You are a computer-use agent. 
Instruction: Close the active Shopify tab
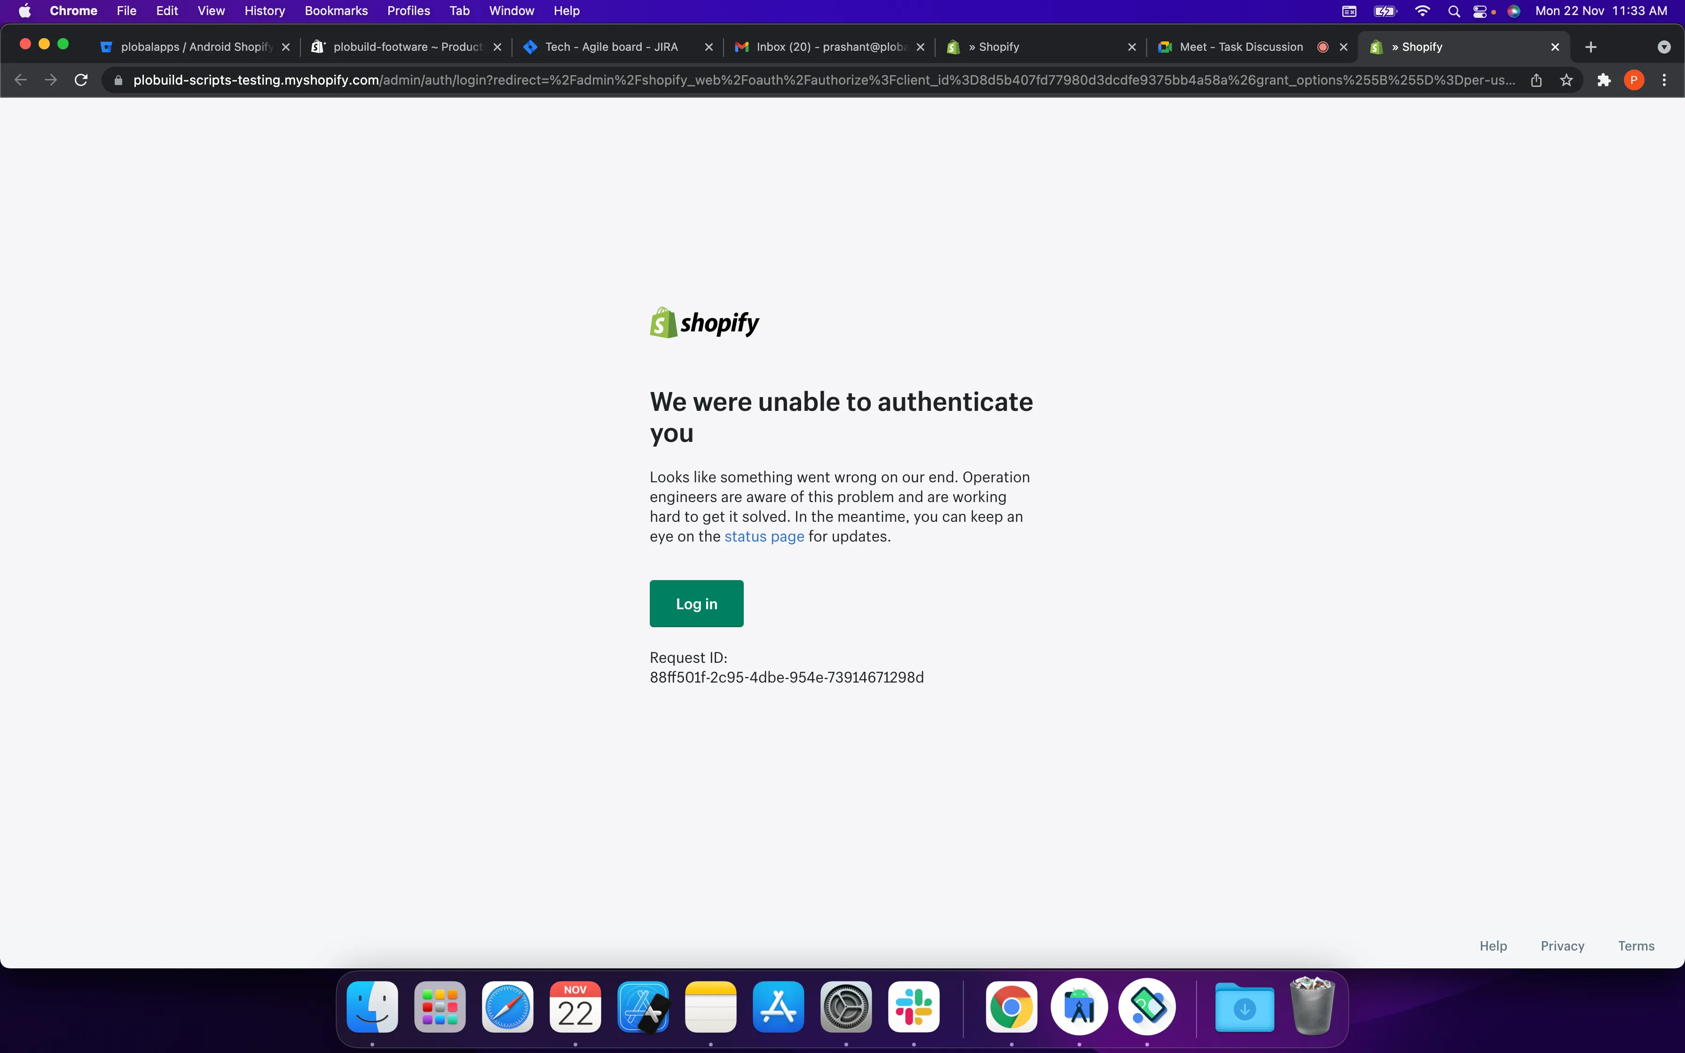(x=1555, y=47)
